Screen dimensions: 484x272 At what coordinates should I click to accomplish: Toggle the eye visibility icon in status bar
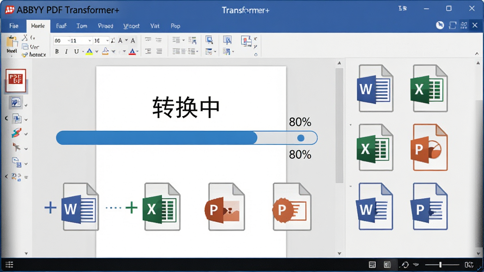(x=416, y=264)
